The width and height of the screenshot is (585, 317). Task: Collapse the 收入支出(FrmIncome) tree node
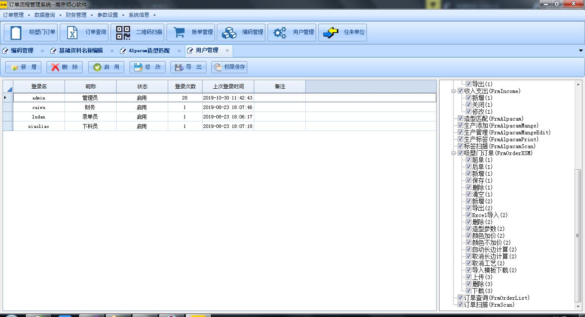(453, 91)
